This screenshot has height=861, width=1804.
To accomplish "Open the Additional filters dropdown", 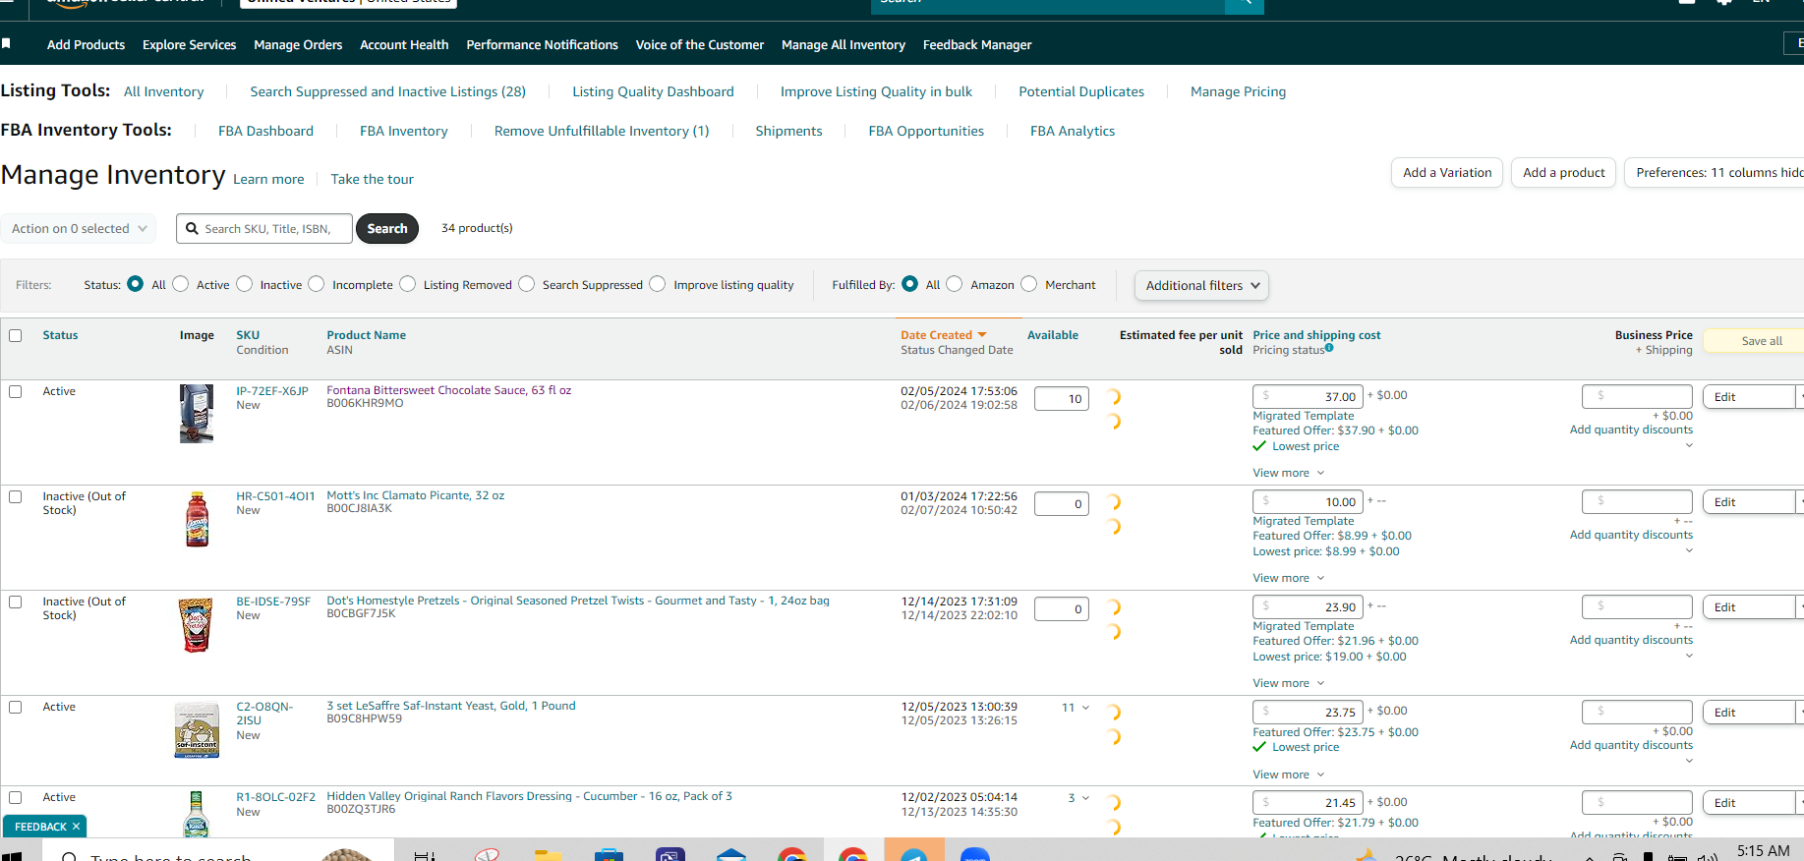I will 1201,285.
